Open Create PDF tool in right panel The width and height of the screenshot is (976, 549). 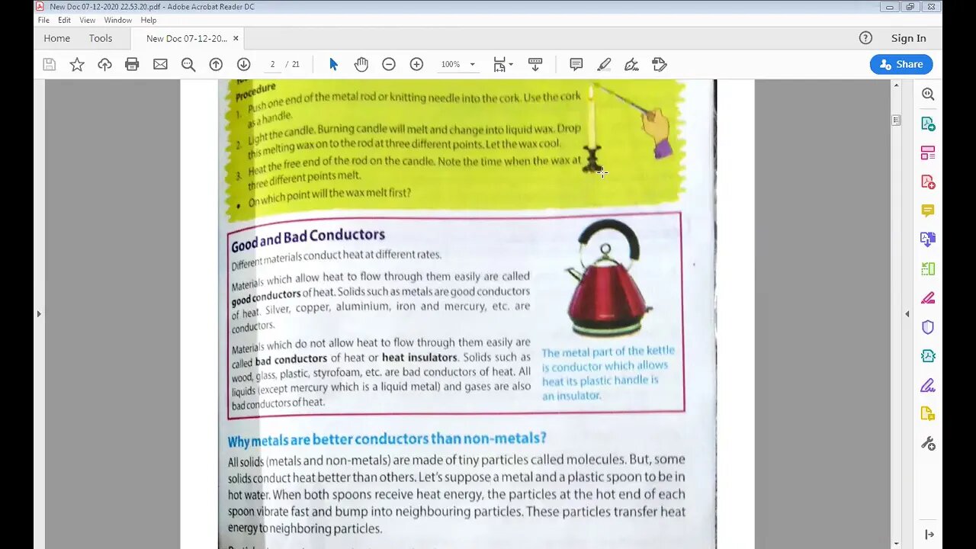[x=928, y=181]
